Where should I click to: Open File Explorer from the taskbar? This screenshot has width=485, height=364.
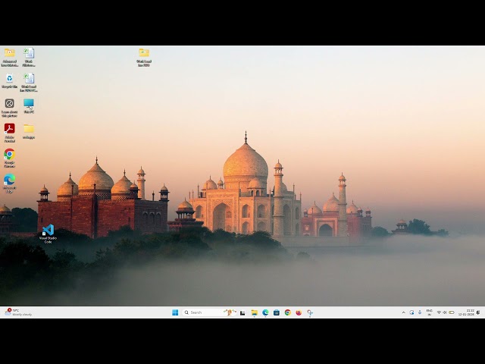(x=255, y=312)
